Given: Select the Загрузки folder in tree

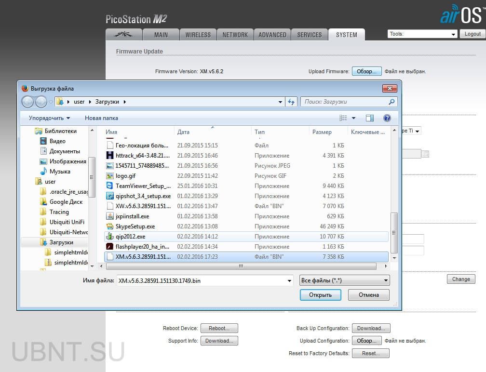Looking at the screenshot, I should coord(61,242).
